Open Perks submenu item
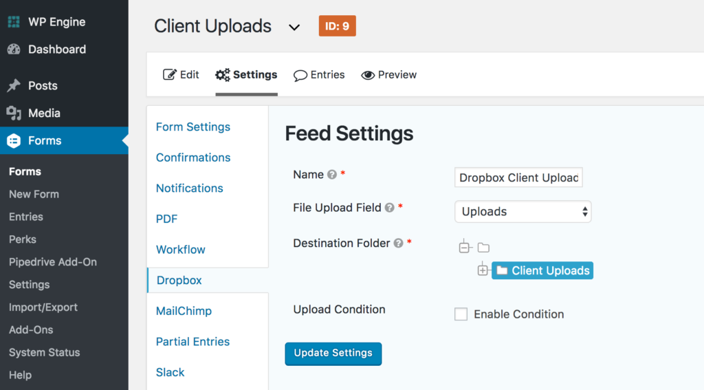Screen dimensions: 704x390 [x=23, y=239]
